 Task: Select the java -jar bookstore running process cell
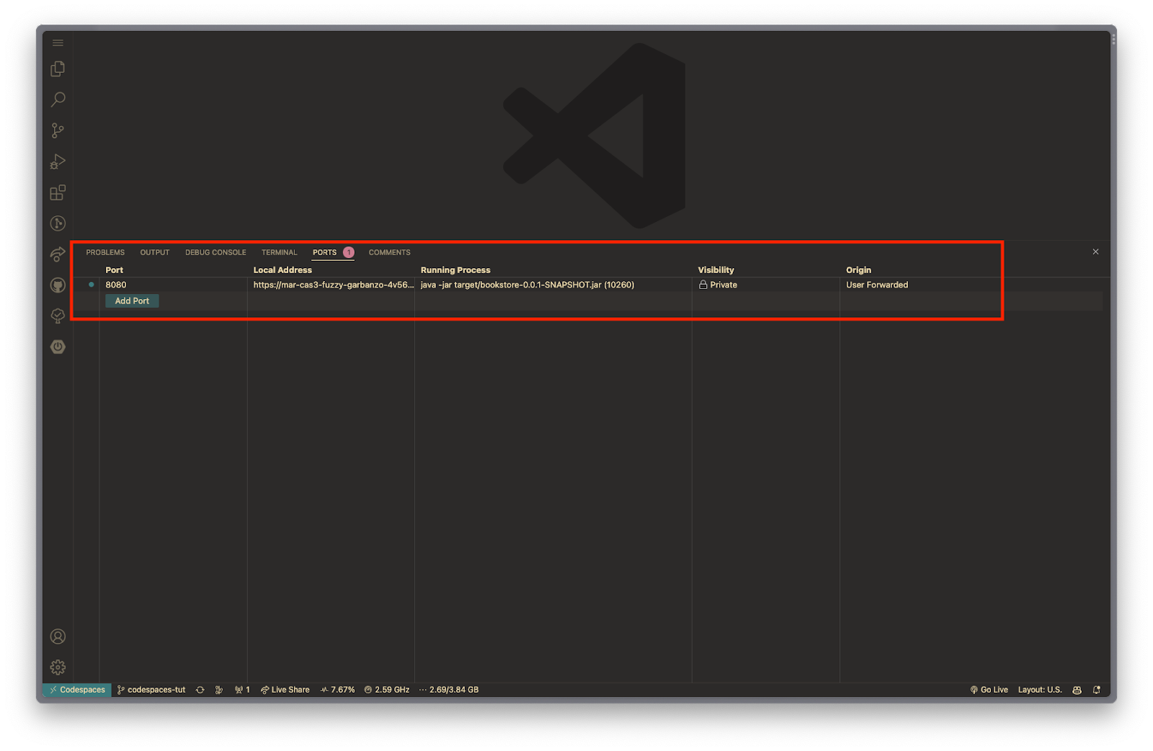[x=527, y=285]
